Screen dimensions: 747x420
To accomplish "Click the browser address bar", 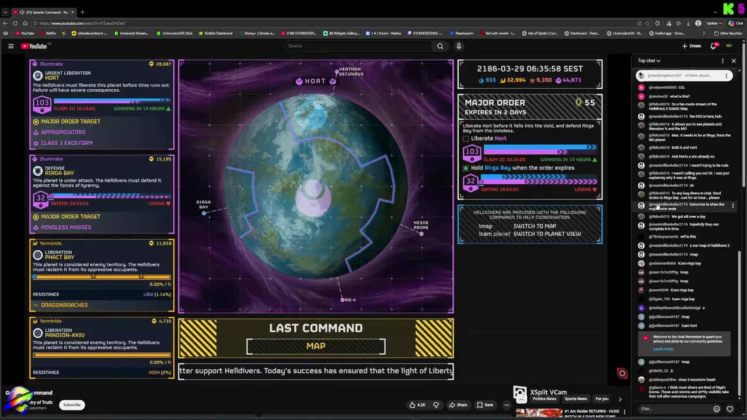I will click(338, 23).
